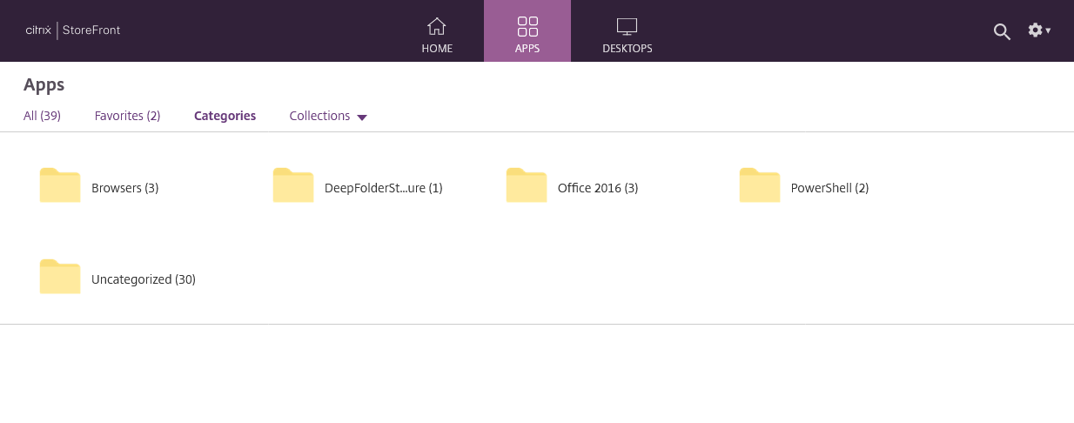Click the search magnifier icon

(x=1002, y=31)
